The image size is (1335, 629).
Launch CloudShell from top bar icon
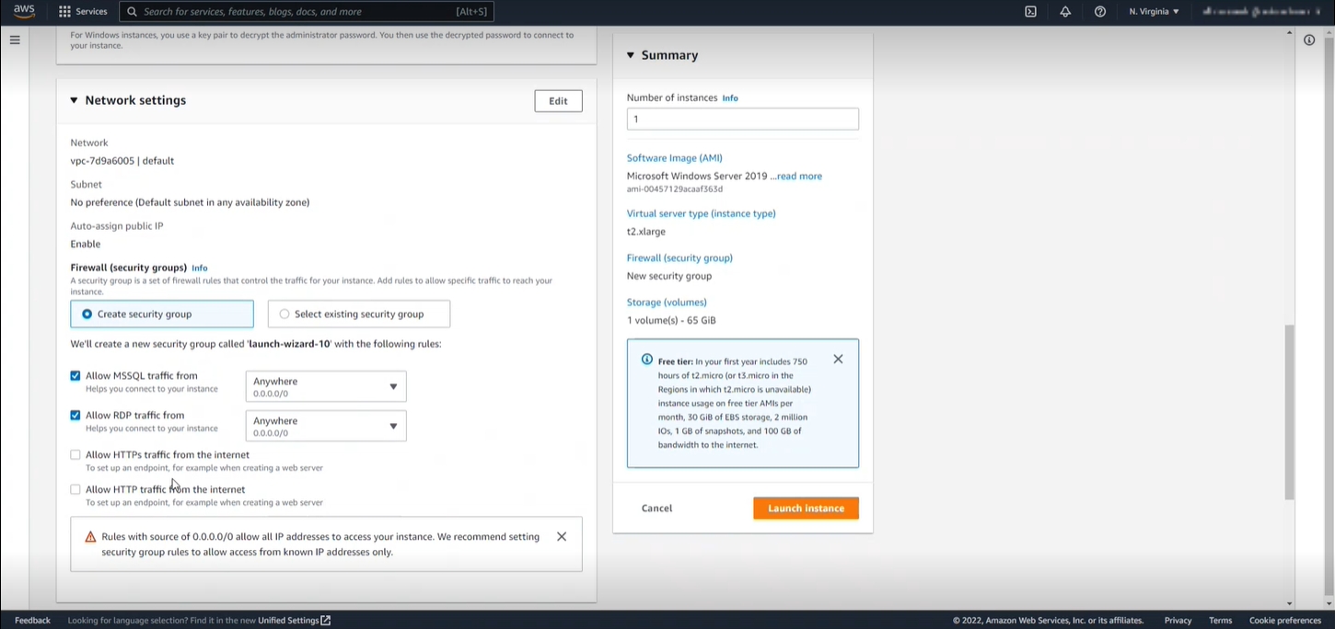[x=1030, y=12]
